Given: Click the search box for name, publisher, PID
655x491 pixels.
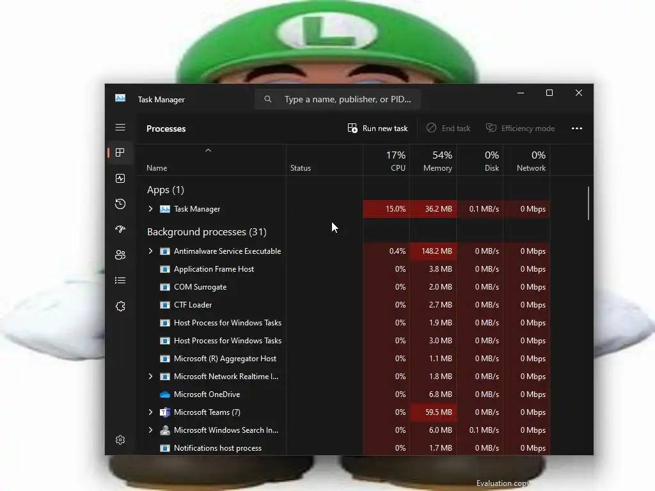Looking at the screenshot, I should click(338, 99).
